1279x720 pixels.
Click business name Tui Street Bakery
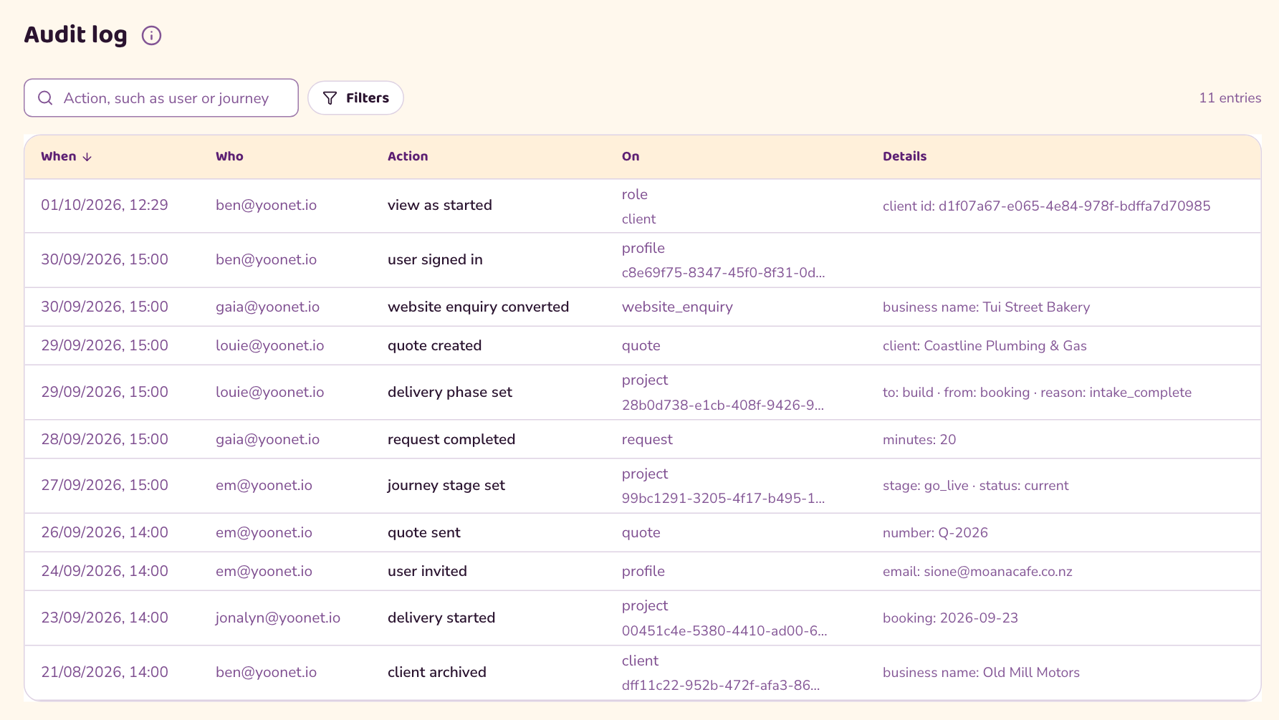tap(986, 307)
